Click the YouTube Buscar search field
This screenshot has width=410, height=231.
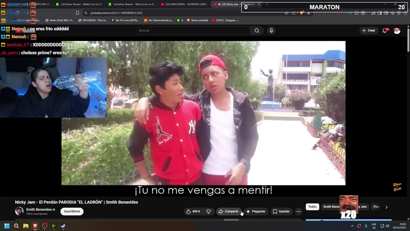pyautogui.click(x=193, y=30)
